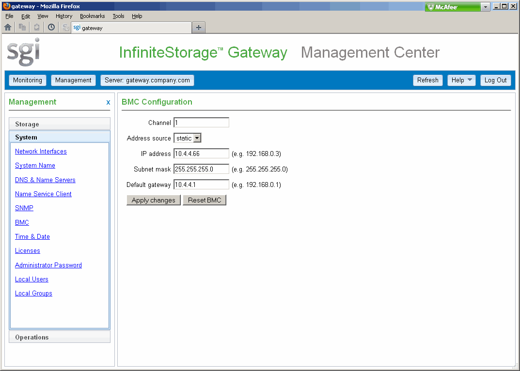Click the Home toolbar icon
Viewport: 520px width, 371px height.
point(8,28)
